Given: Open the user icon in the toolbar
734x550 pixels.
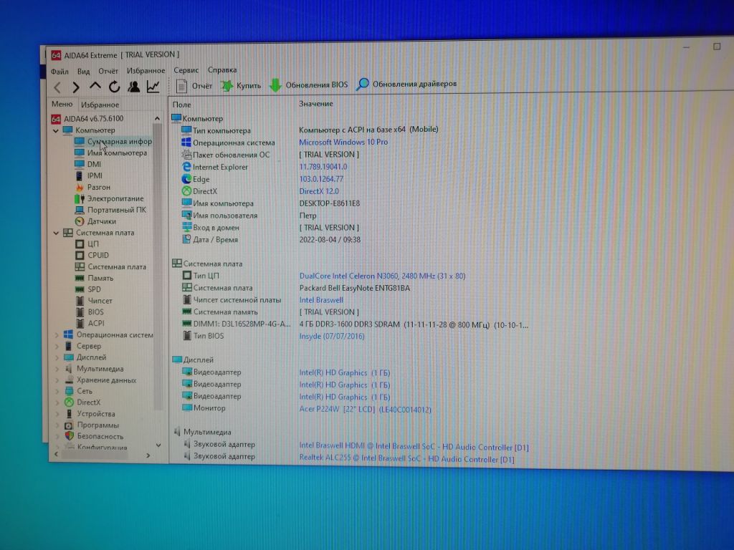Looking at the screenshot, I should point(133,87).
